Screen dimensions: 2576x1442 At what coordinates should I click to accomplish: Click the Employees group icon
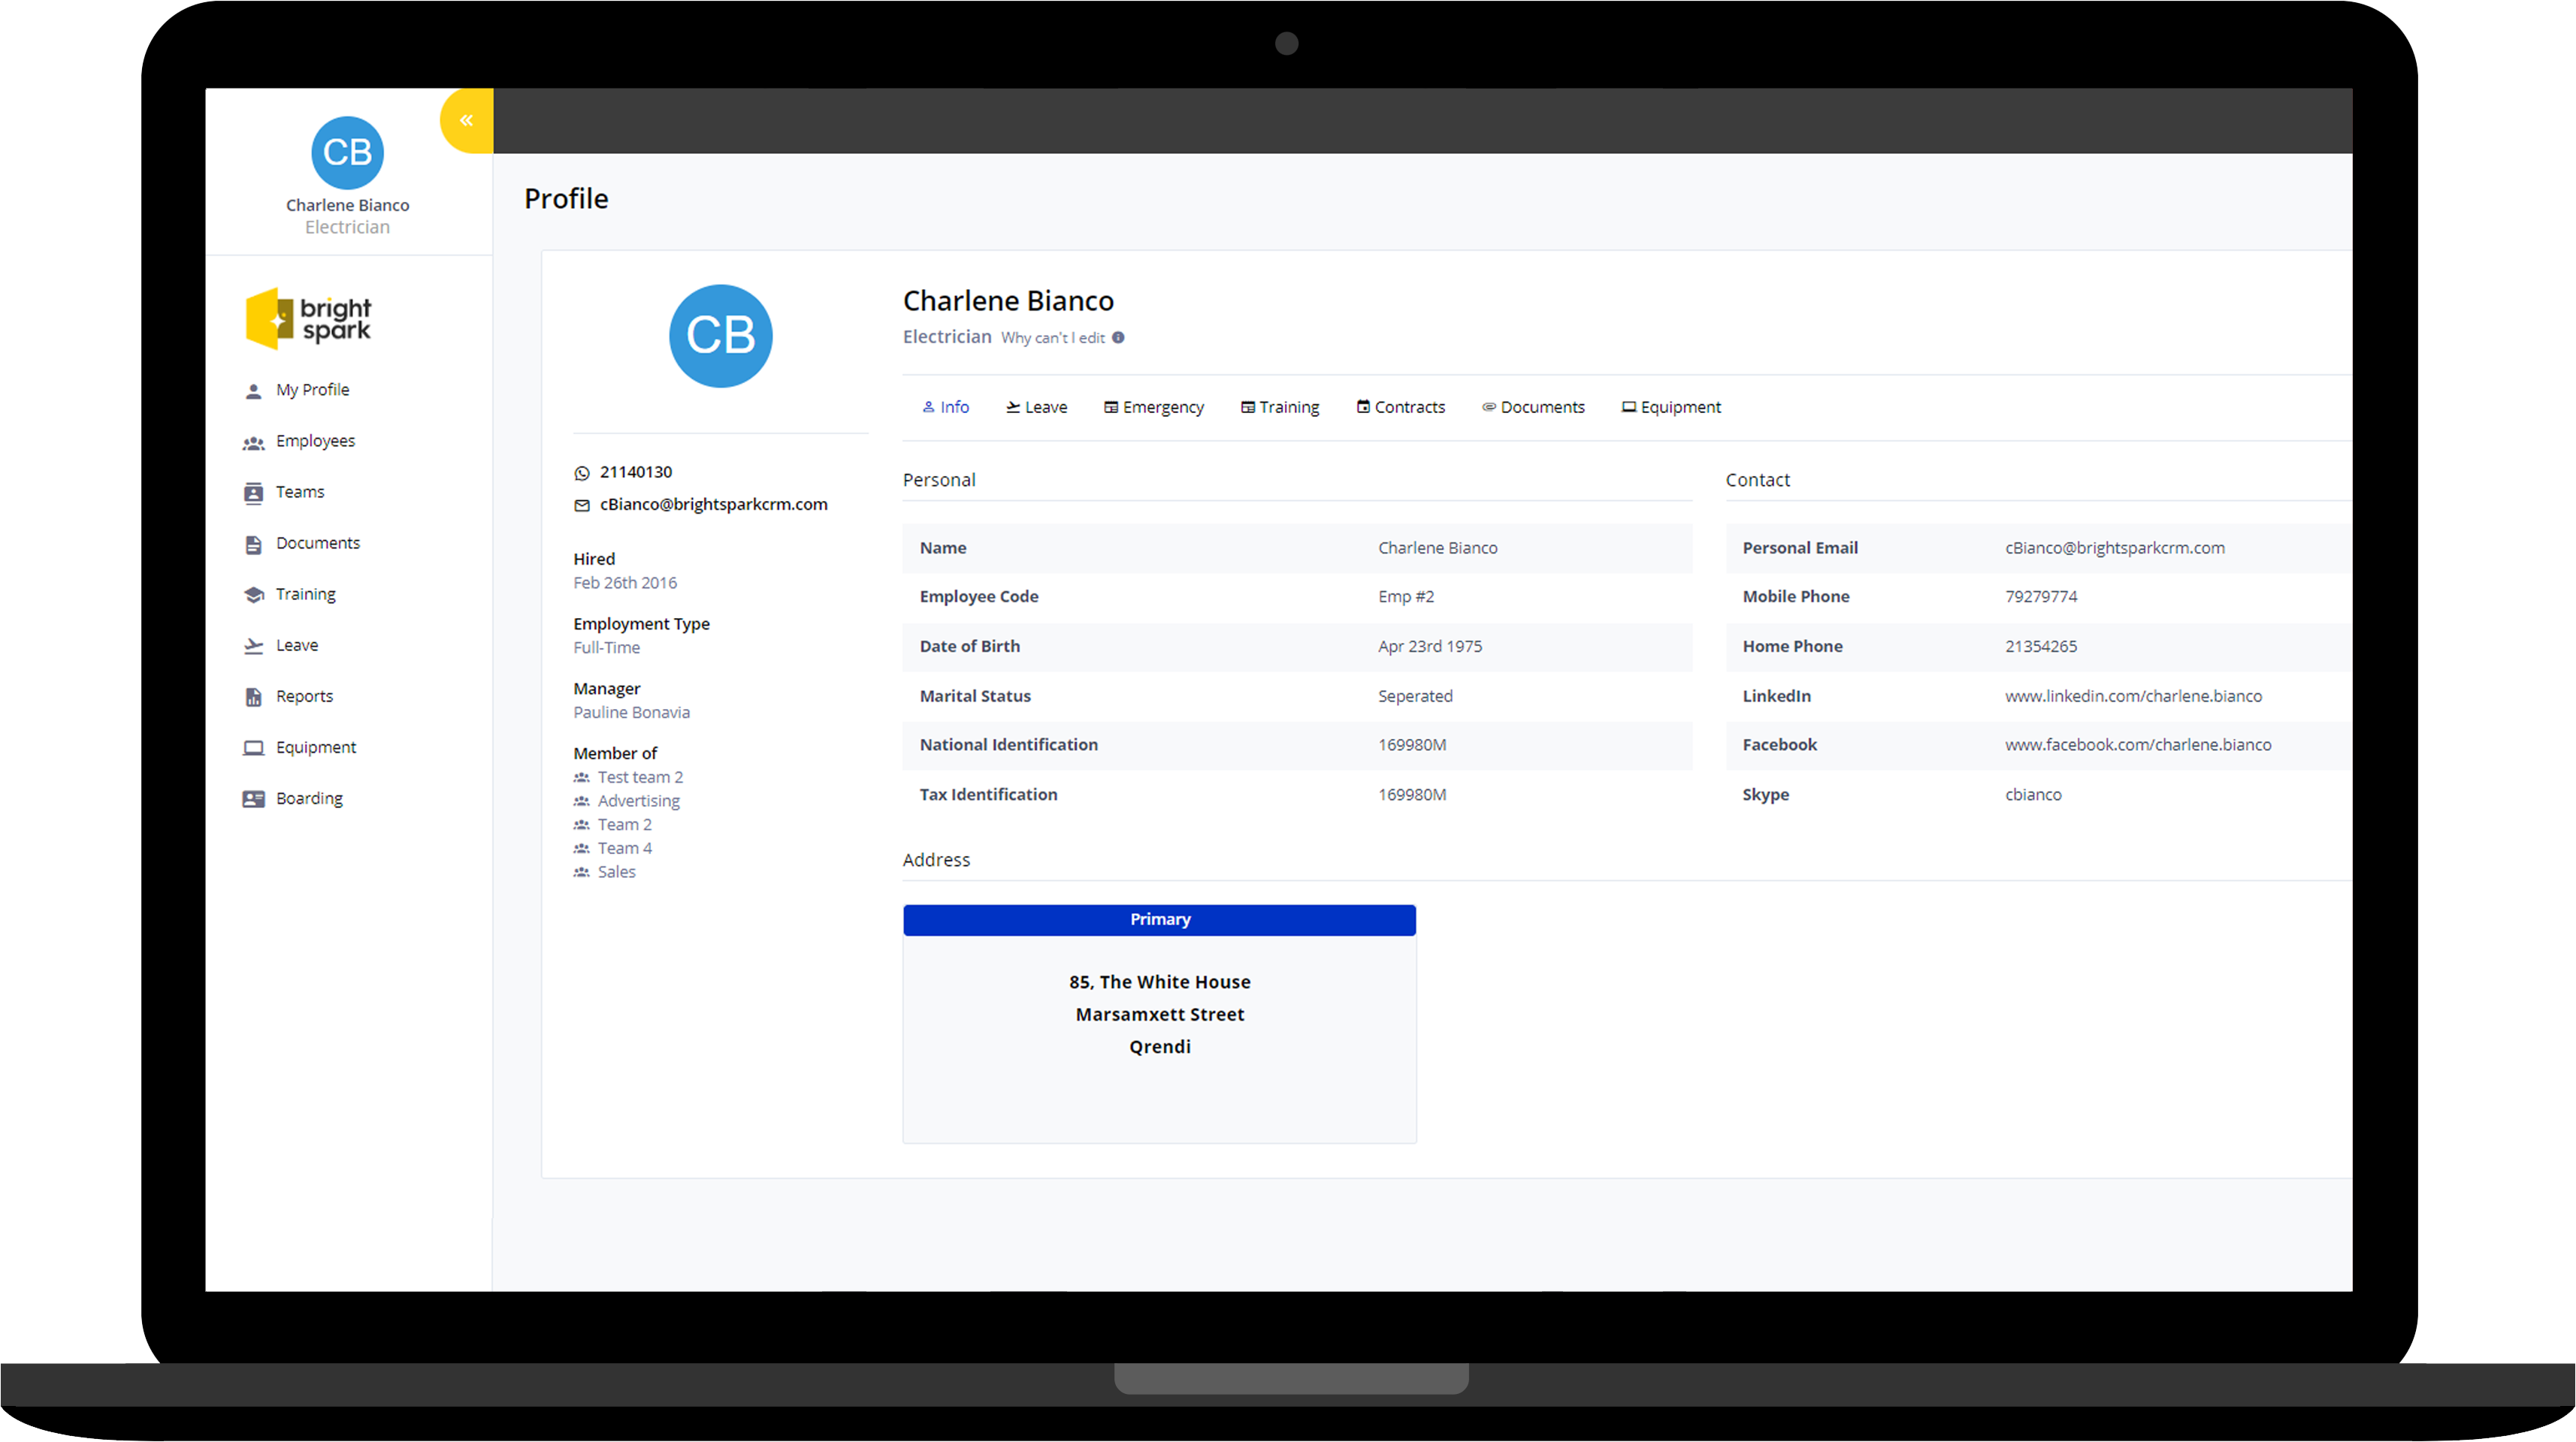tap(253, 442)
